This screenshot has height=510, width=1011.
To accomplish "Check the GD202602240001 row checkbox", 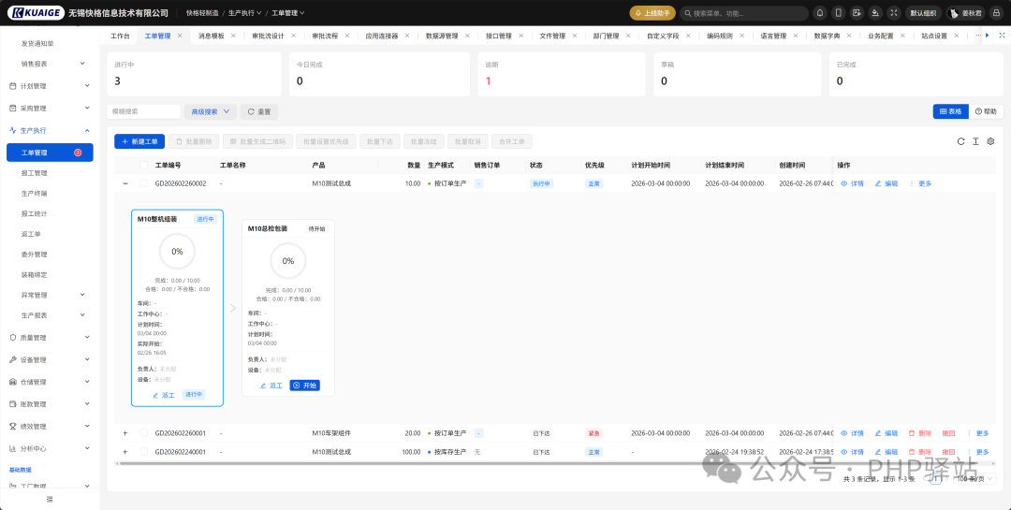I will [144, 452].
